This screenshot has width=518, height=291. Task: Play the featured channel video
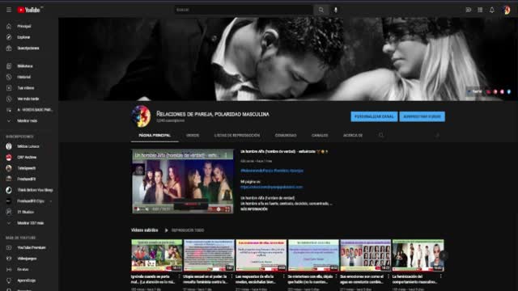coord(138,209)
